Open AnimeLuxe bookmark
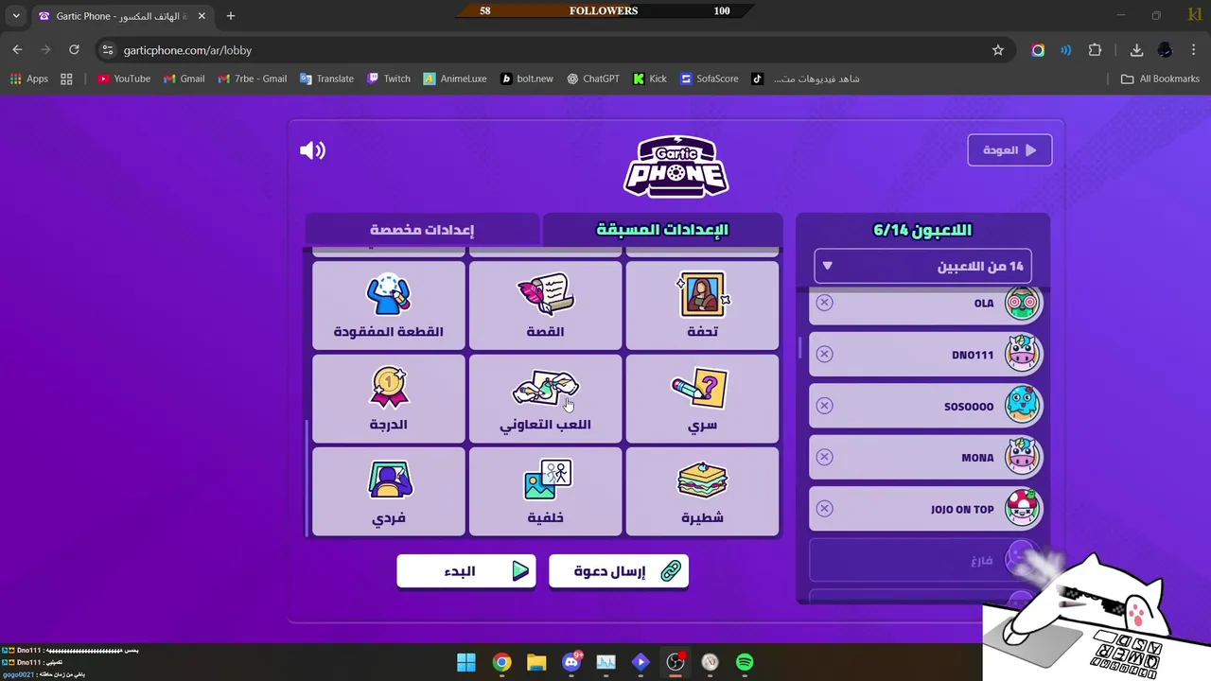This screenshot has height=681, width=1211. pyautogui.click(x=455, y=79)
